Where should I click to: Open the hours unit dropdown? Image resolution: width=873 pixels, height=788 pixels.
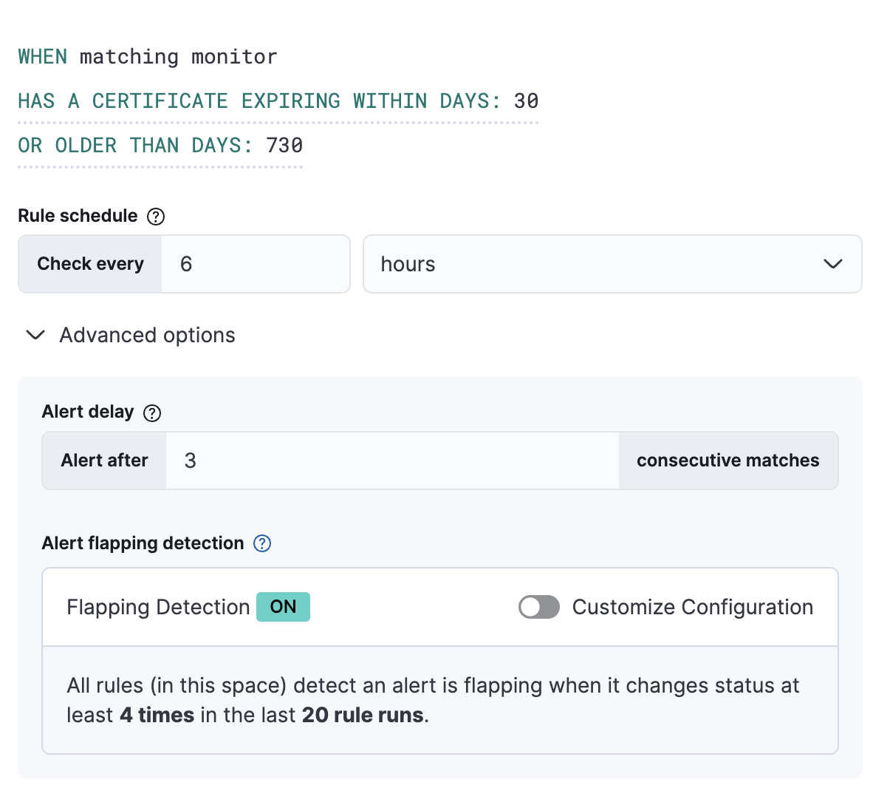click(612, 264)
